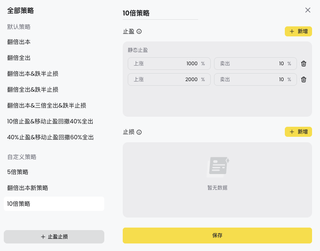
Task: Click the 静态止盈 label
Action: tap(138, 50)
